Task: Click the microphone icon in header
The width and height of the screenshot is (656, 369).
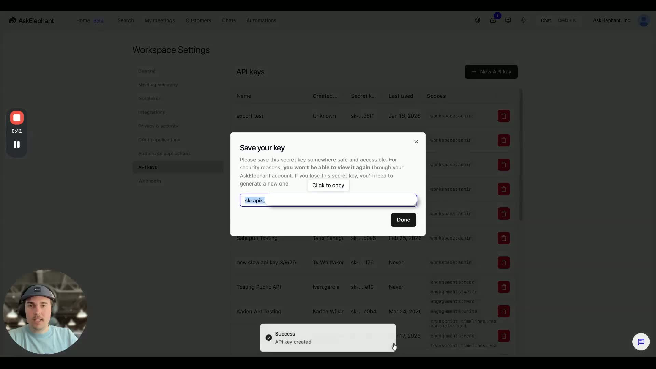Action: [523, 20]
